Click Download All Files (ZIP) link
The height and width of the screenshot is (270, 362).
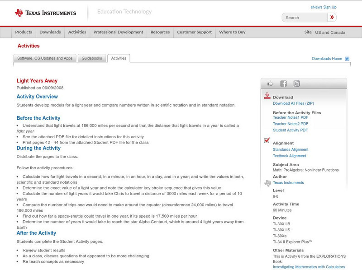pyautogui.click(x=293, y=103)
